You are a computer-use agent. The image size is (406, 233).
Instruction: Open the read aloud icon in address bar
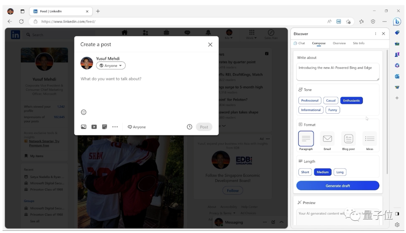[329, 21]
